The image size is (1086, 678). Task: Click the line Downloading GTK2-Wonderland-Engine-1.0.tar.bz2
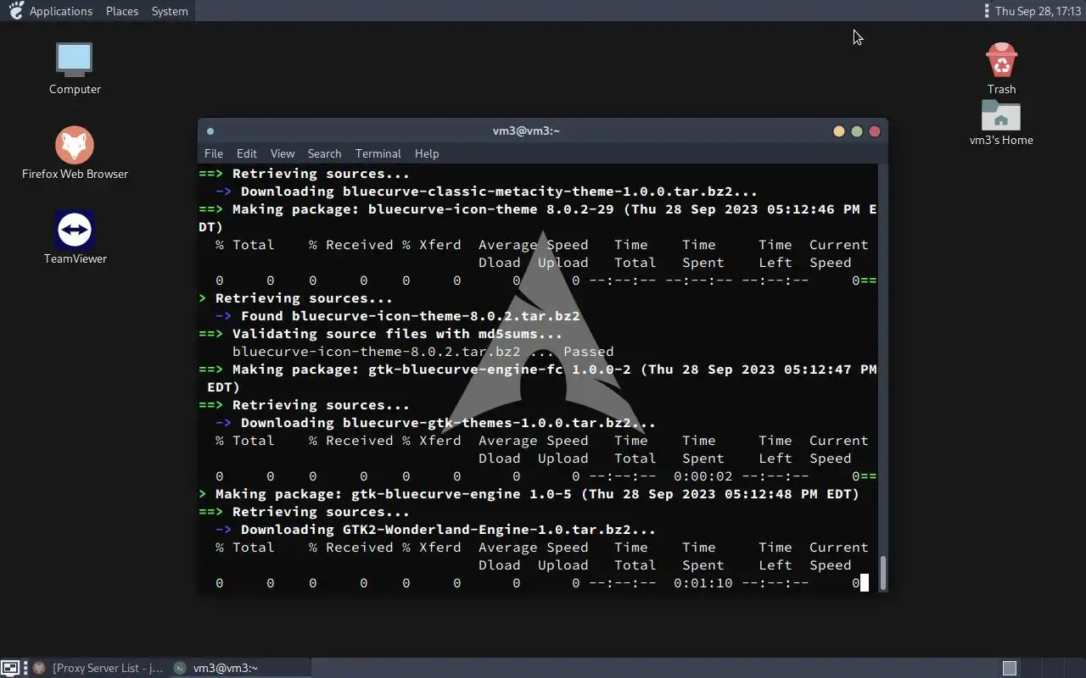[435, 530]
